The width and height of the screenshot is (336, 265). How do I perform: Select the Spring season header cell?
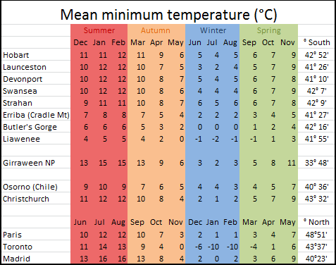point(269,30)
